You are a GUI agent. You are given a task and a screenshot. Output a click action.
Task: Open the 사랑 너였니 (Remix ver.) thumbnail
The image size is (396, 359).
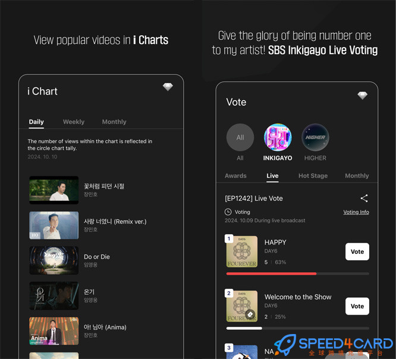54,225
